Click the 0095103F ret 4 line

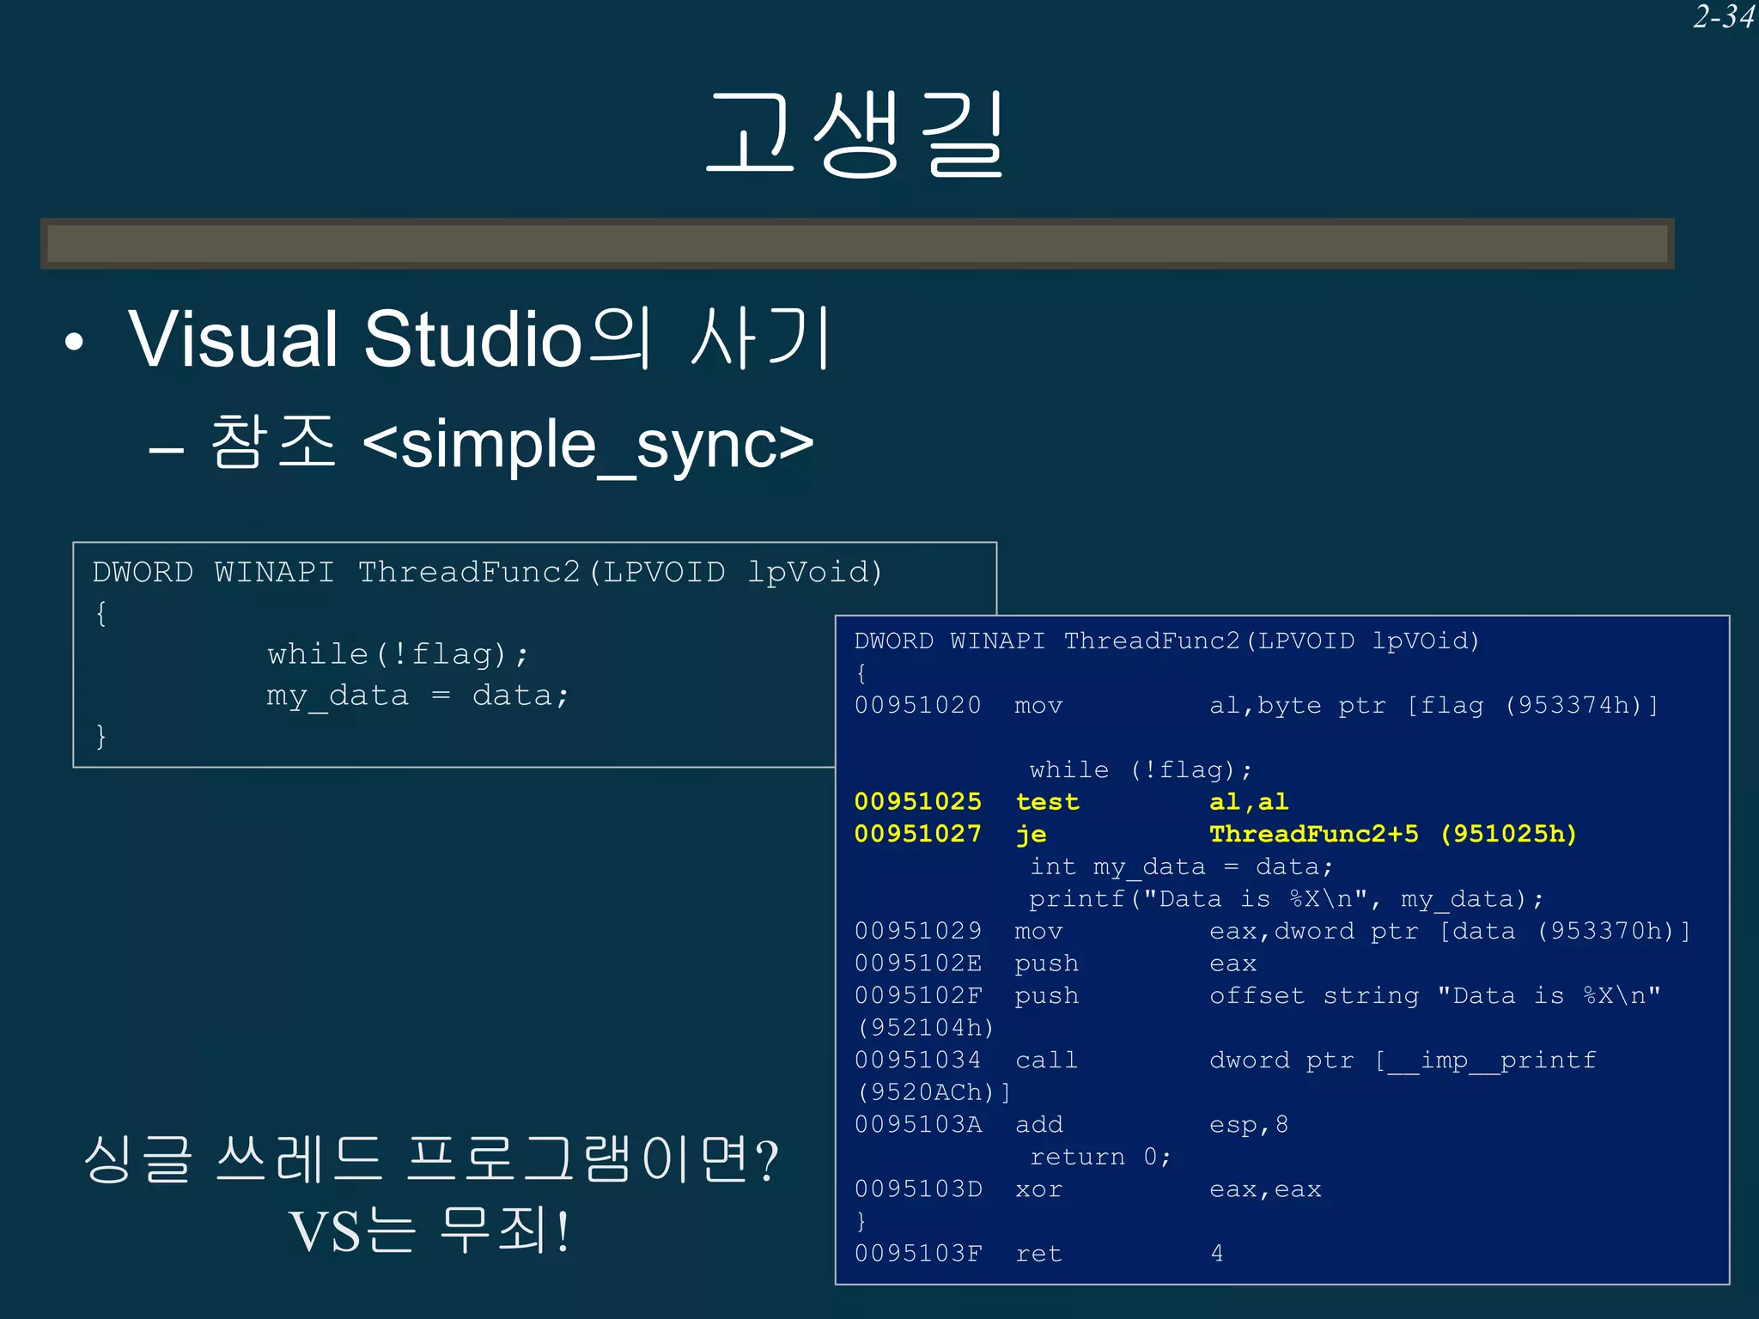1038,1254
